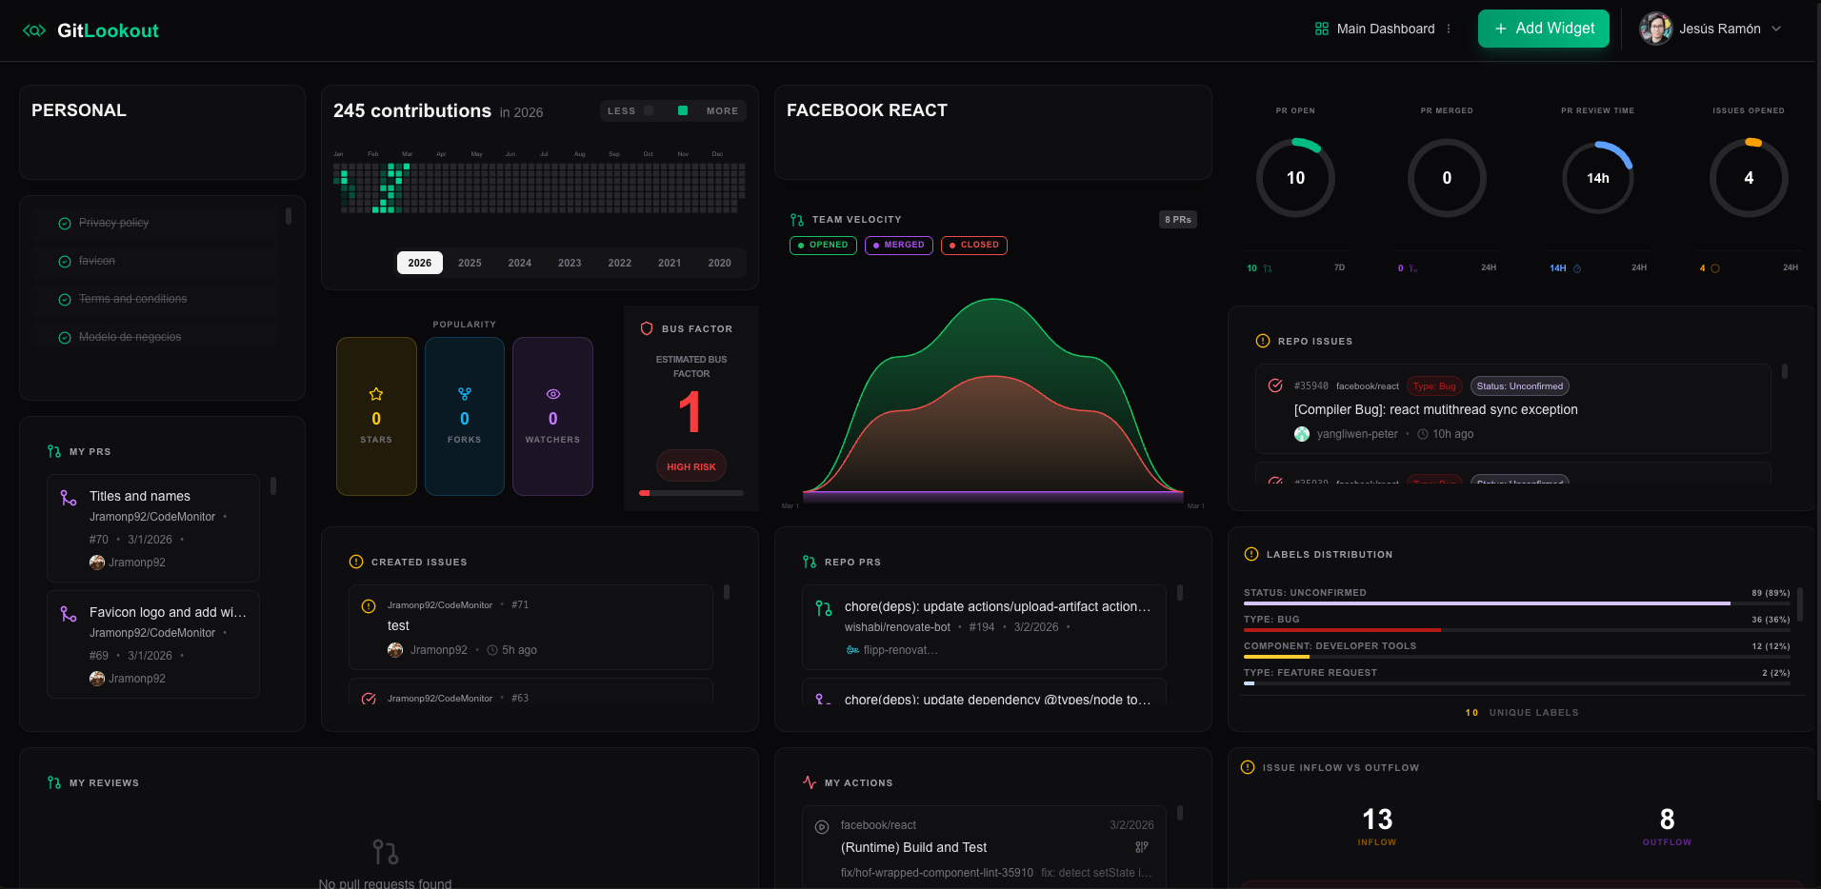Click the Type: Bug label tag on issue #35940
This screenshot has height=889, width=1821.
(x=1434, y=385)
